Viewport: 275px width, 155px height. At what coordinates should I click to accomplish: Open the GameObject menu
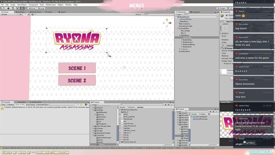22,5
